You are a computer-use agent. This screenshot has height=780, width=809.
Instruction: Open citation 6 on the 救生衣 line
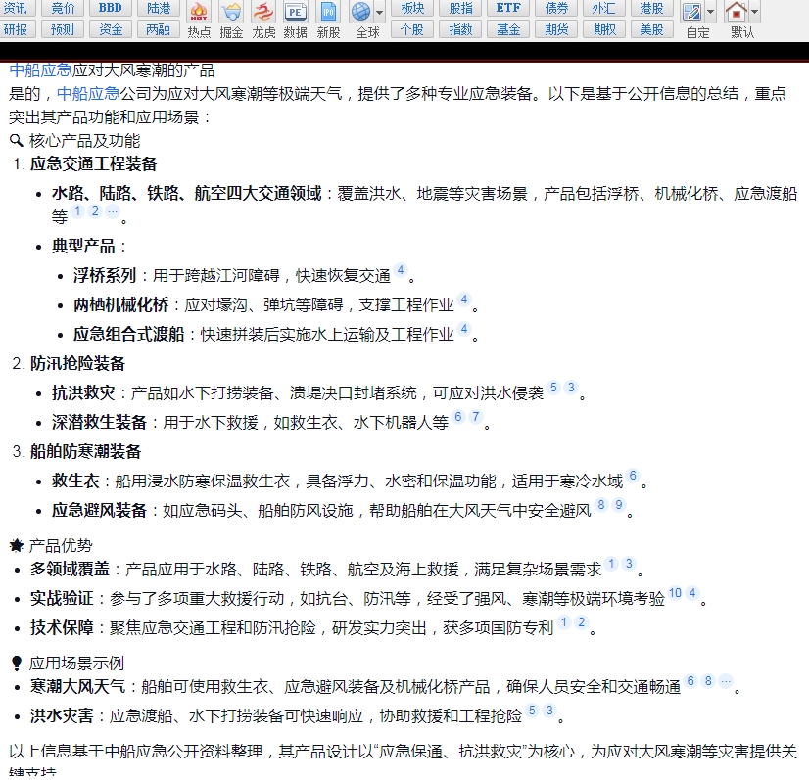click(x=633, y=475)
